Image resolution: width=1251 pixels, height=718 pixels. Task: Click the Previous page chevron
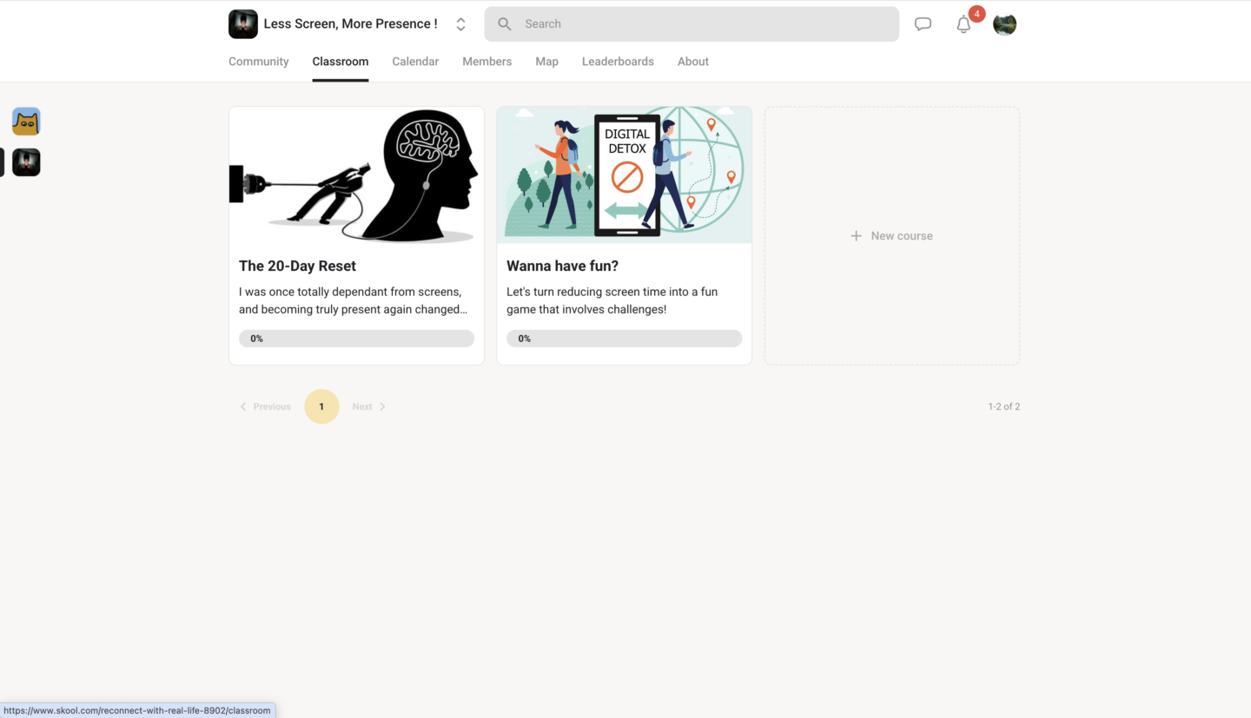(x=243, y=406)
